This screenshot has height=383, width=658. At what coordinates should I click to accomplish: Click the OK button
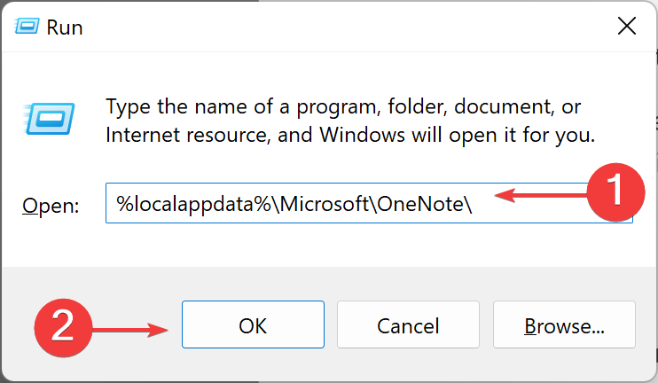pos(253,324)
